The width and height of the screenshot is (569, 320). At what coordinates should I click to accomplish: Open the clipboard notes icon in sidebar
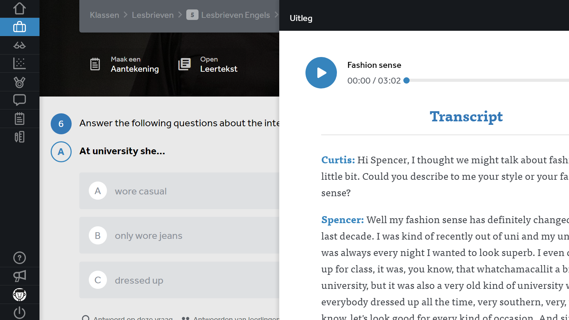tap(20, 119)
